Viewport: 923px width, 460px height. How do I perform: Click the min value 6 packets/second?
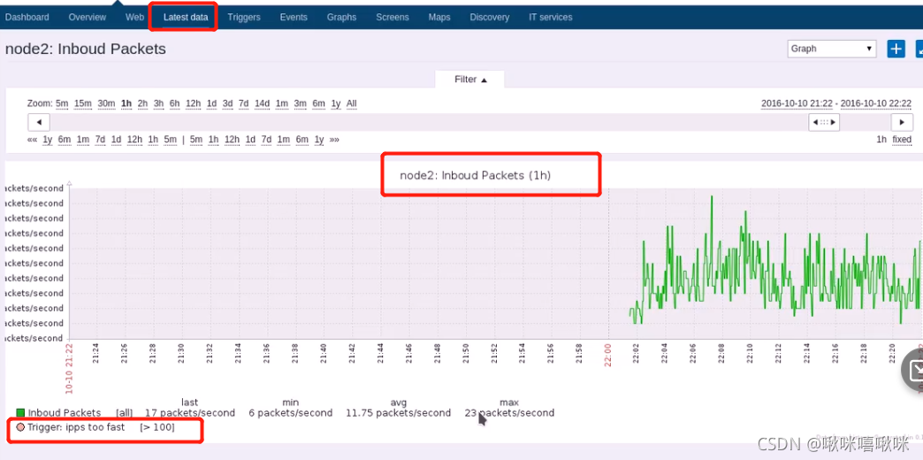point(290,413)
